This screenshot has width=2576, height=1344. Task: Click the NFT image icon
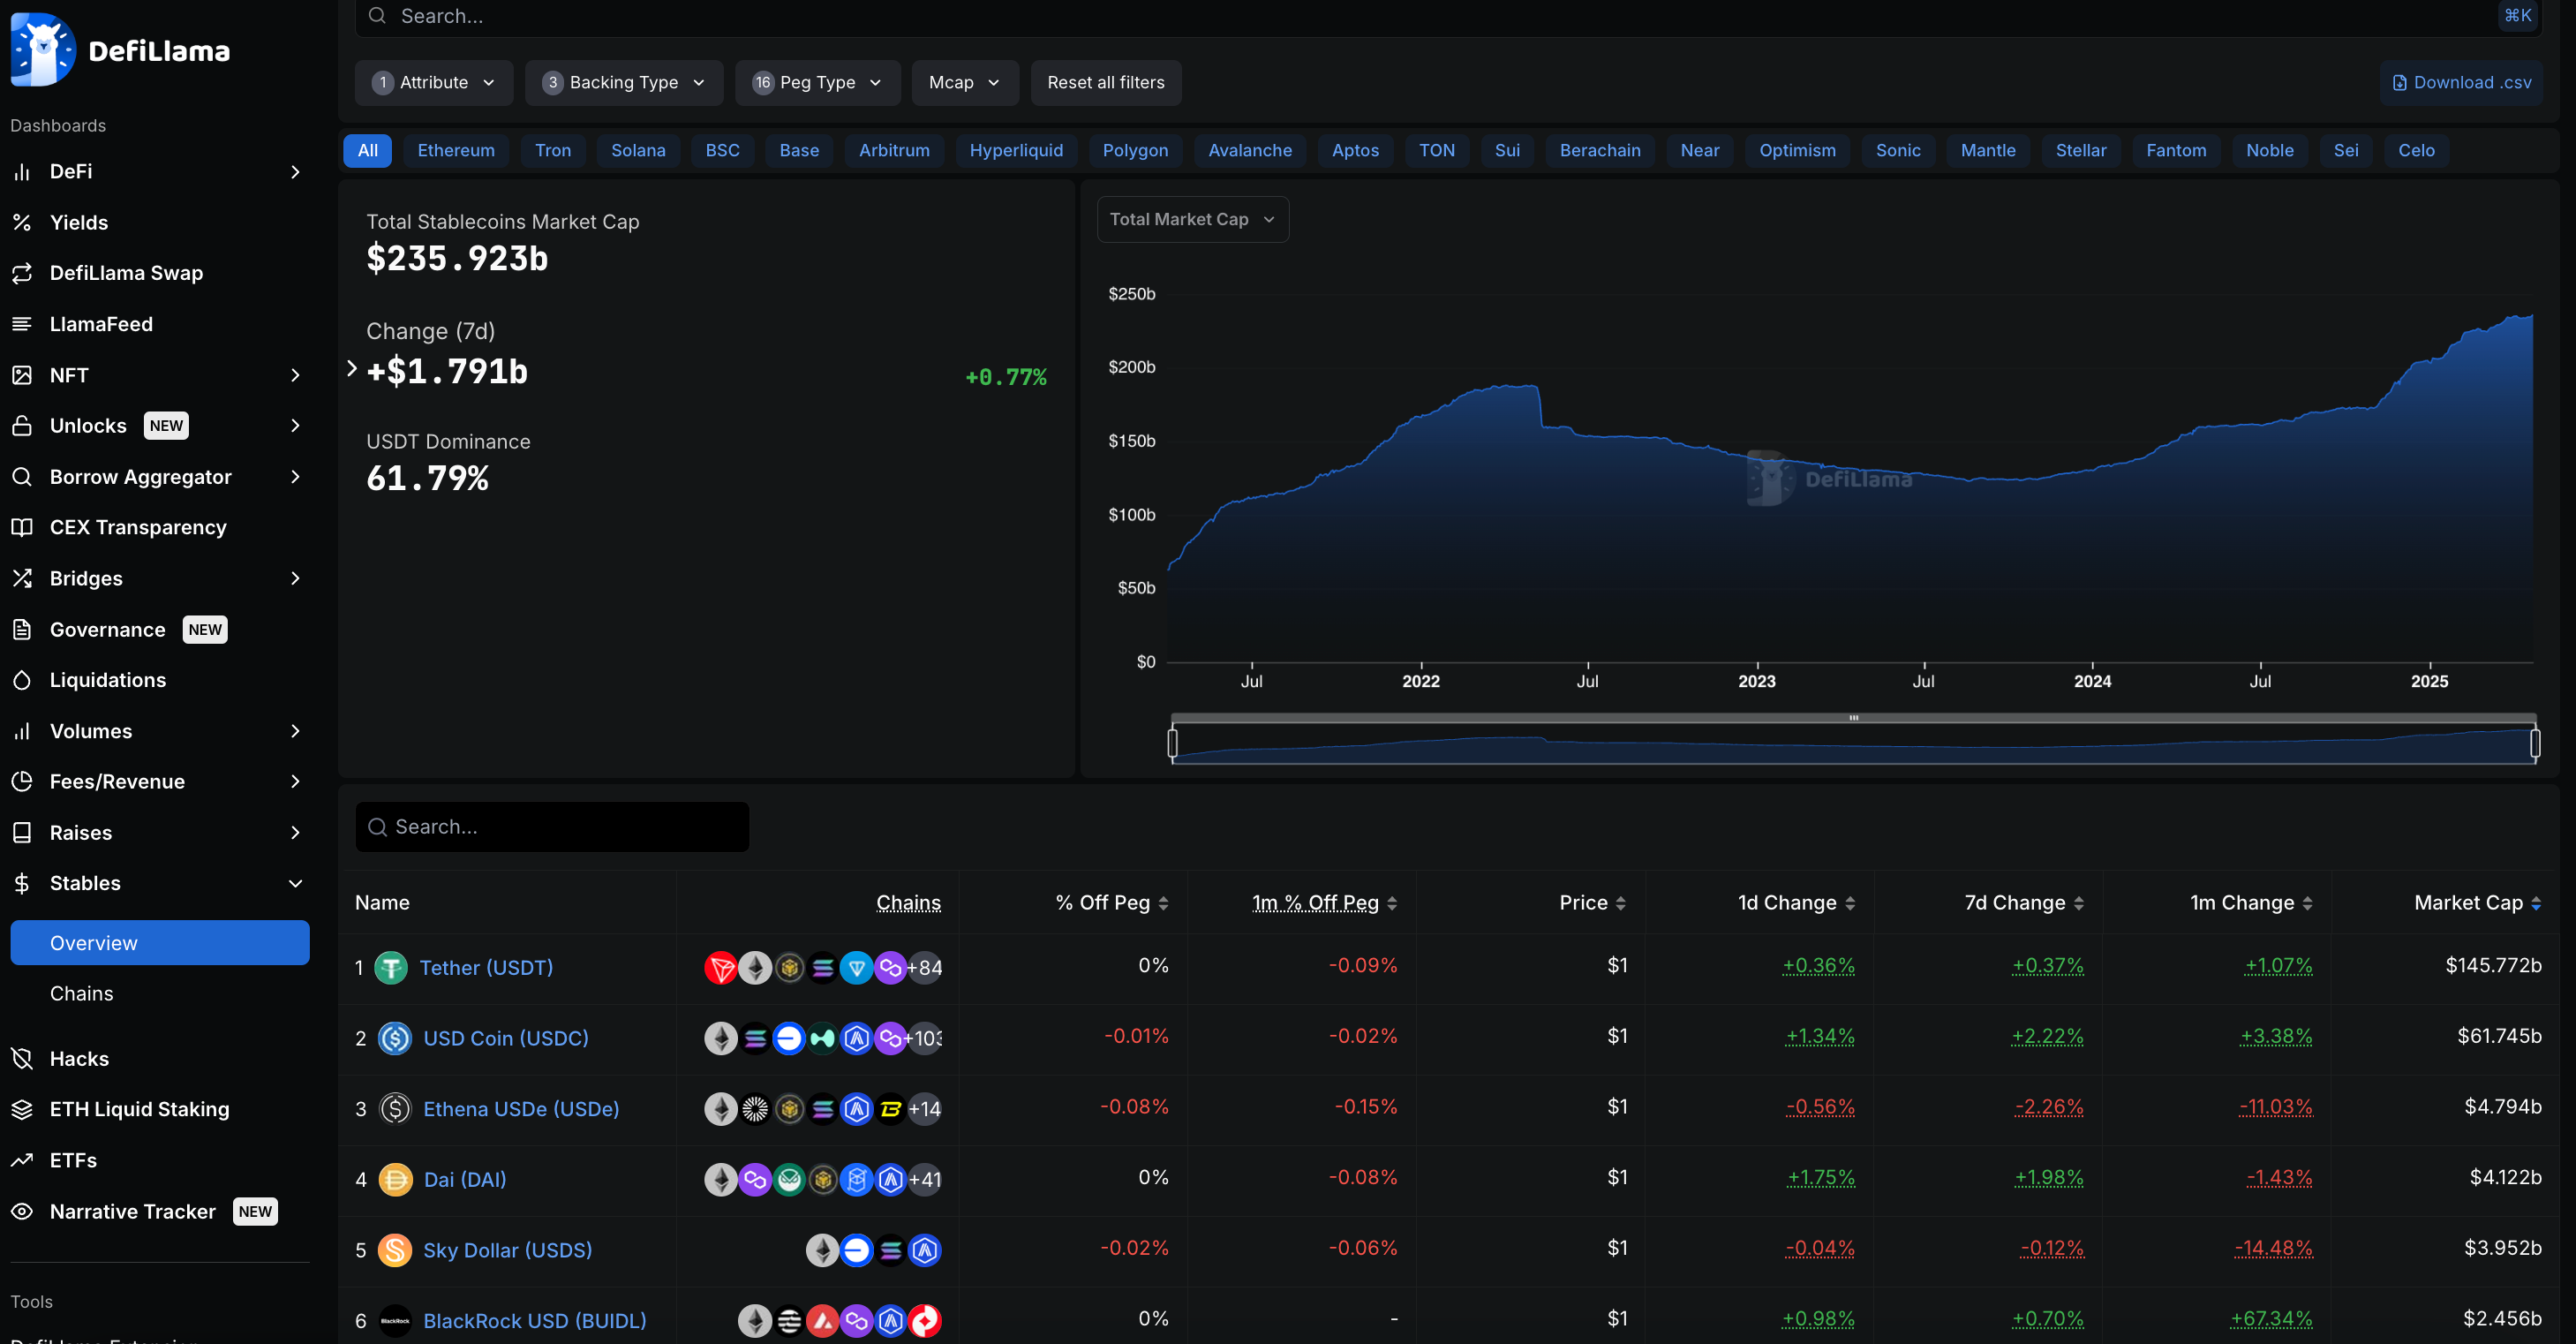[x=22, y=375]
